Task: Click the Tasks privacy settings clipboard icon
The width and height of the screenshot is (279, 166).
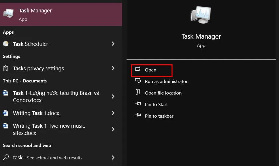Action: coord(6,68)
